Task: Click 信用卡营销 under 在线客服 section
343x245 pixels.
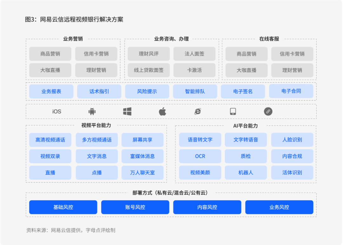Action: coord(292,54)
